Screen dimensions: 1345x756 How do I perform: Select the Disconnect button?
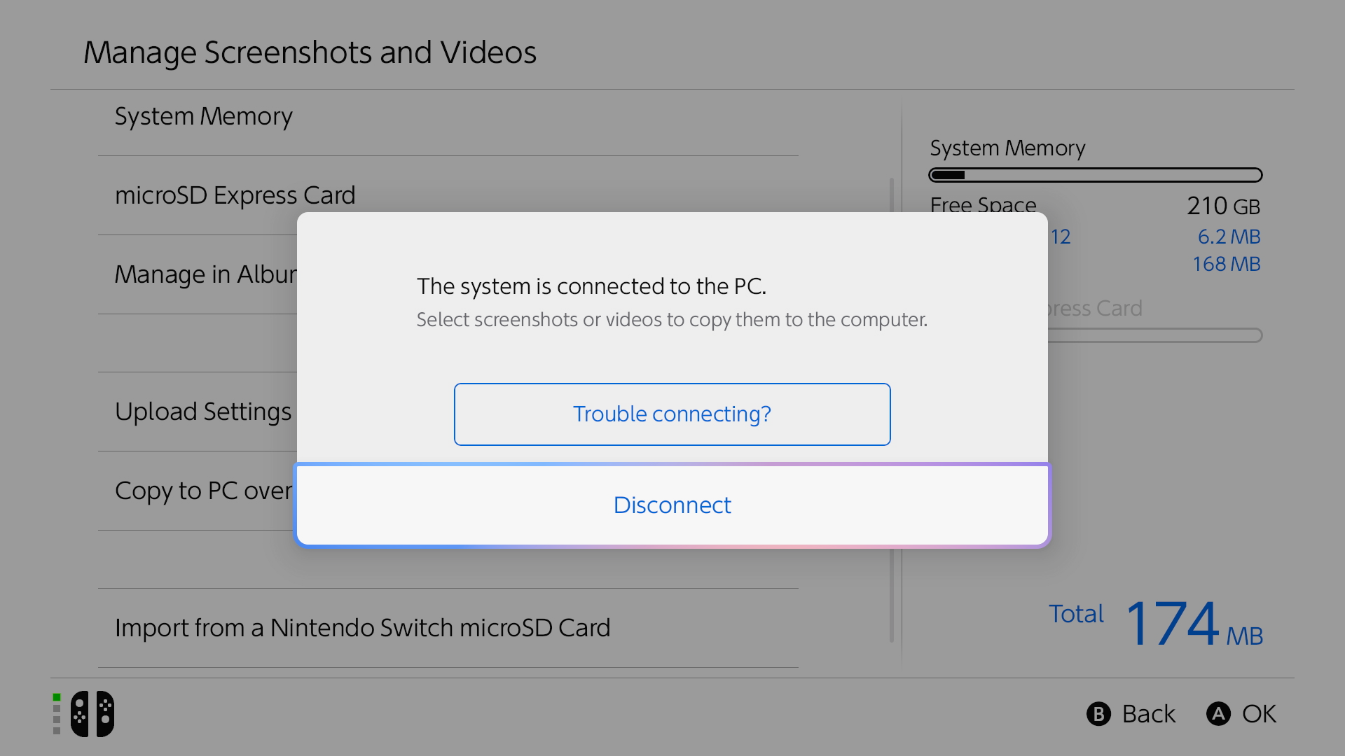point(672,505)
